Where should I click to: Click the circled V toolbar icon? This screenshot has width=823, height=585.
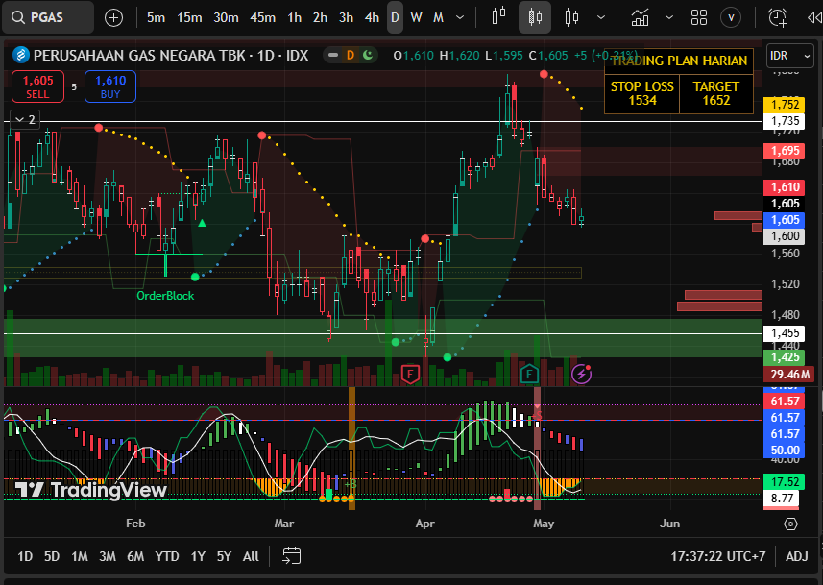[x=731, y=18]
